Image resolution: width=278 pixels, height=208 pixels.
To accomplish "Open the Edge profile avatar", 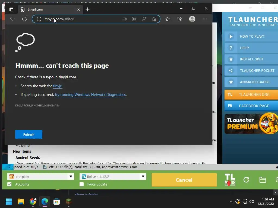I will 192,19.
